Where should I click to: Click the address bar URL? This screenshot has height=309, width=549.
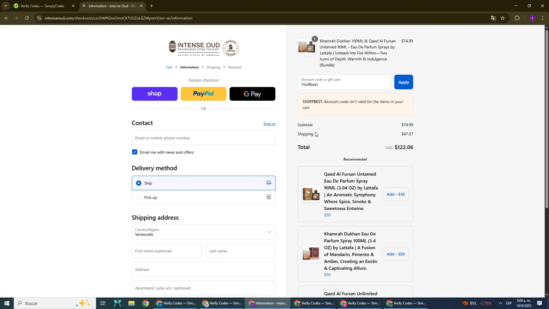pos(119,18)
